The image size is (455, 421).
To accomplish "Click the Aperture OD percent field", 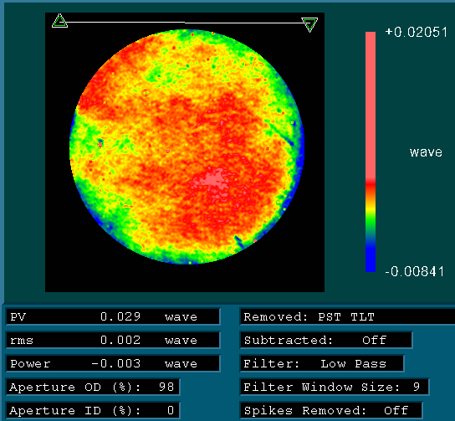I will point(93,387).
